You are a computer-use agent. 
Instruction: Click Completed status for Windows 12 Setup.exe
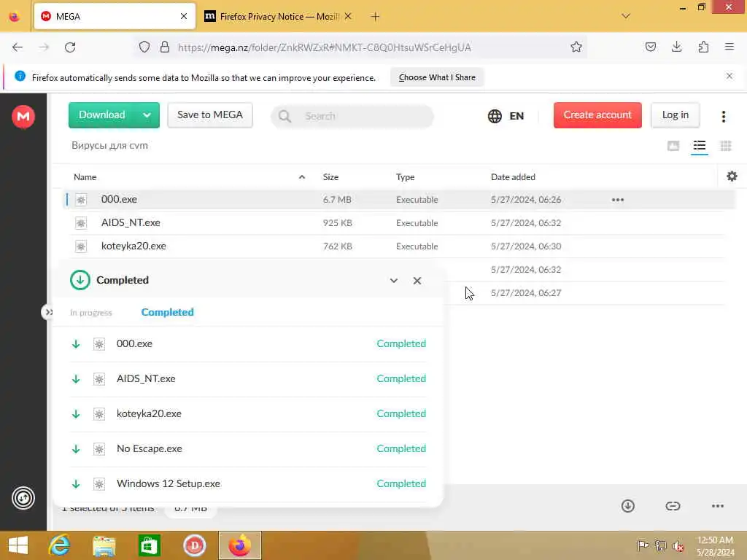(x=401, y=484)
